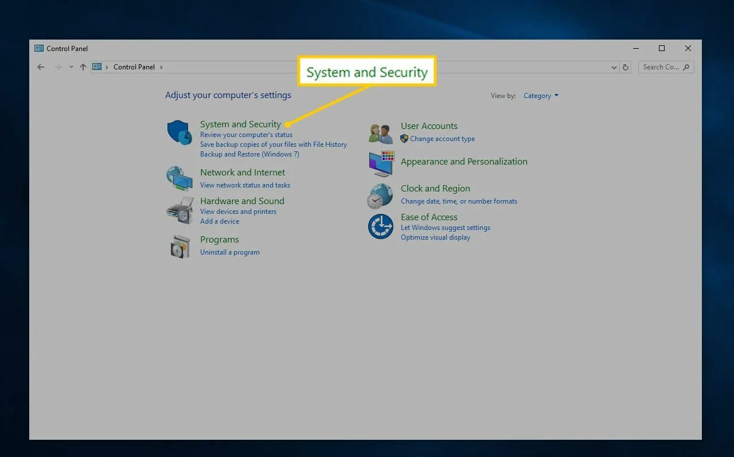
Task: Open Ease of Access category
Action: click(429, 217)
